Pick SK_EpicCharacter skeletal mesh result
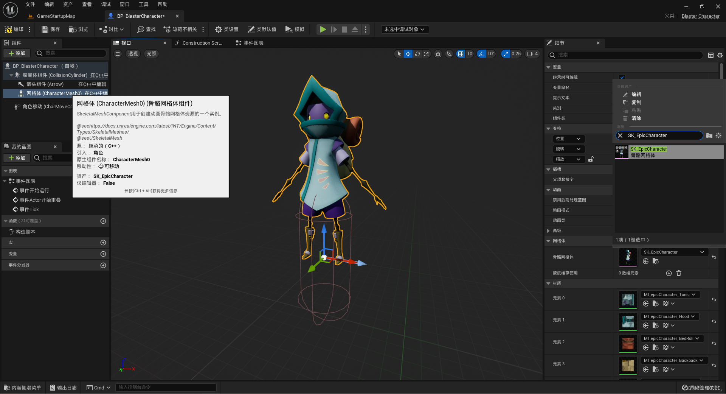726x394 pixels. [669, 152]
